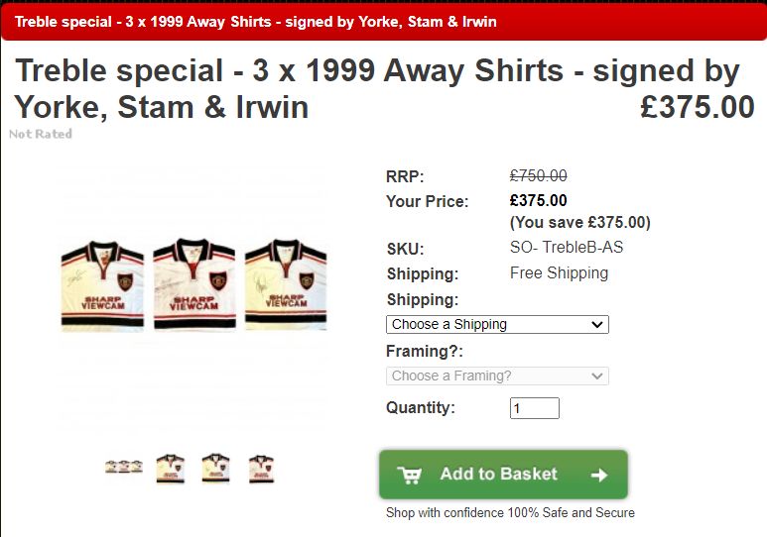This screenshot has height=537, width=767.
Task: Click the white arrow icon on Add to Basket
Action: click(598, 475)
